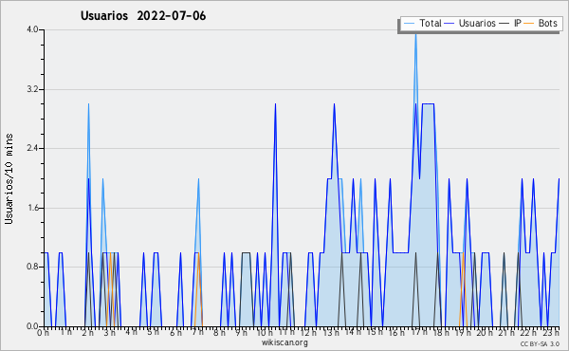This screenshot has width=569, height=351.
Task: Click the '23 h' x-axis label
Action: (551, 332)
